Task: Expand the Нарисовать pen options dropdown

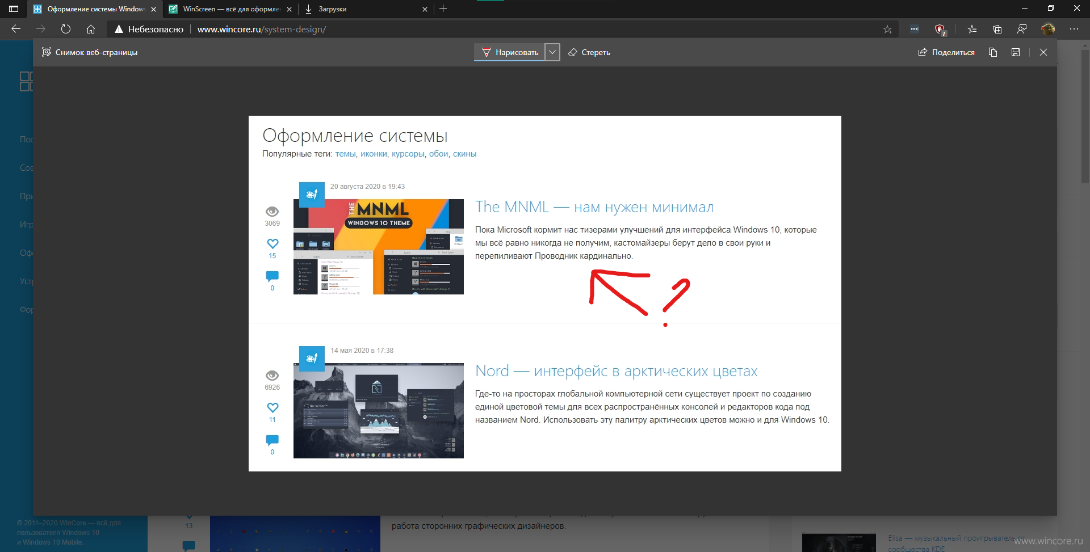Action: 552,52
